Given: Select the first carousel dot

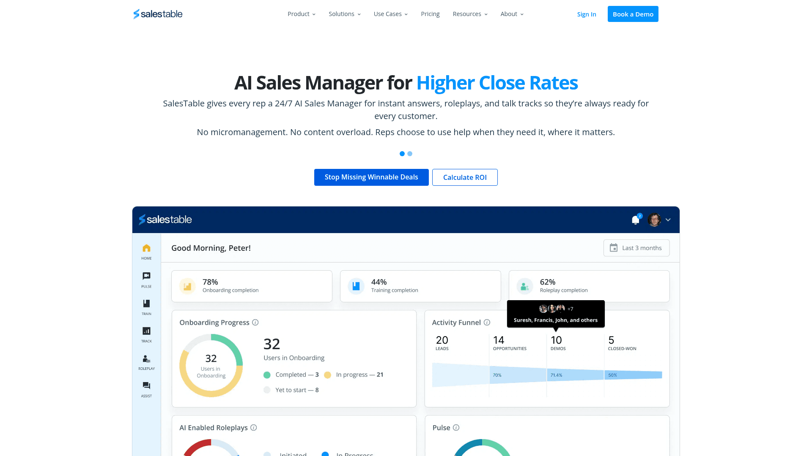Looking at the screenshot, I should point(402,154).
